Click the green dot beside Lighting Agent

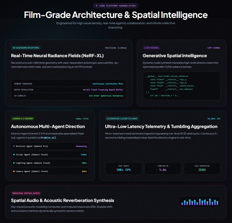coord(14,163)
